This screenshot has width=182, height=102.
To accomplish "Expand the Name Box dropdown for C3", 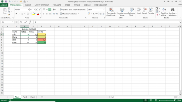I will [x=13, y=22].
